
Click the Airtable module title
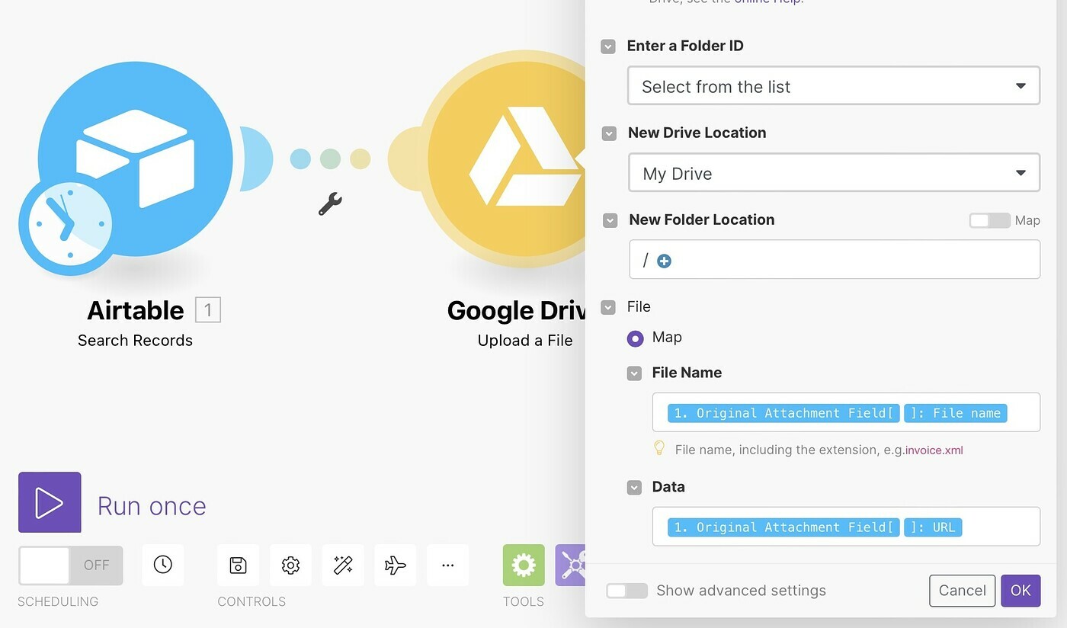136,310
